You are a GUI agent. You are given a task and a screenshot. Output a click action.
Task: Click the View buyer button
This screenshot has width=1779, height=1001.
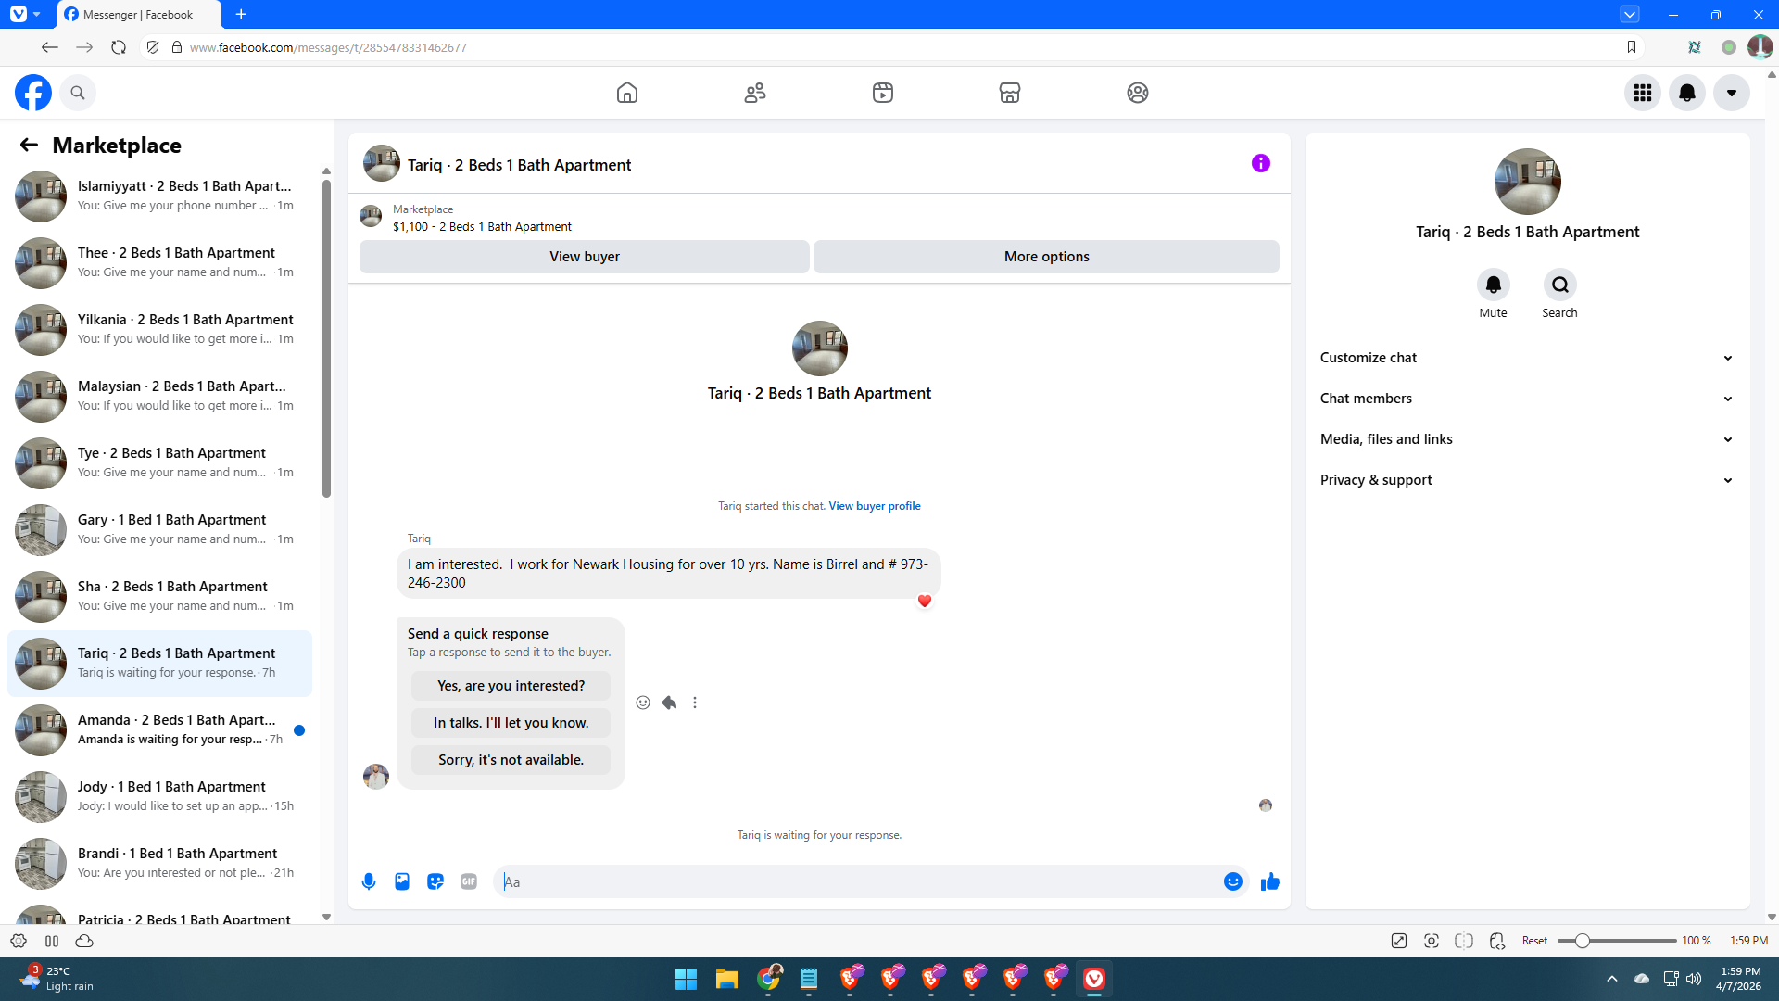click(585, 257)
